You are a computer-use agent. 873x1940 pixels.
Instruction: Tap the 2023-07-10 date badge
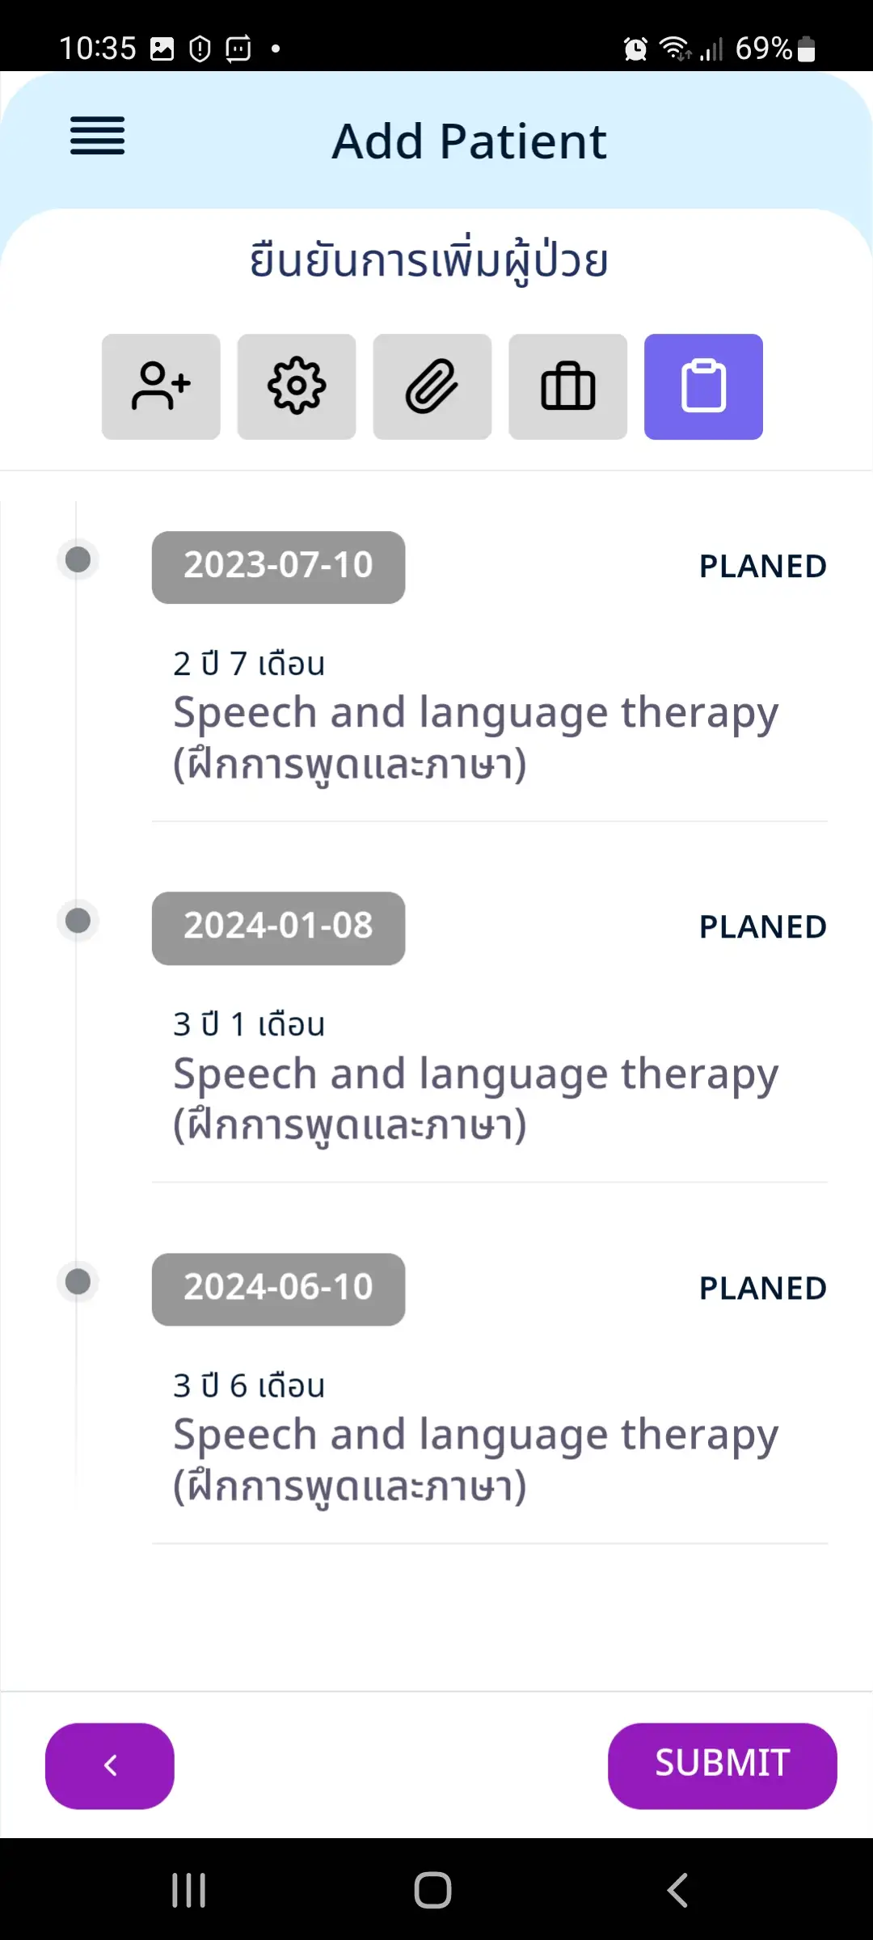point(278,567)
